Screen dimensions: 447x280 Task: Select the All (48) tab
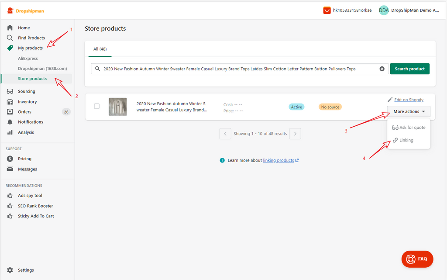(100, 49)
